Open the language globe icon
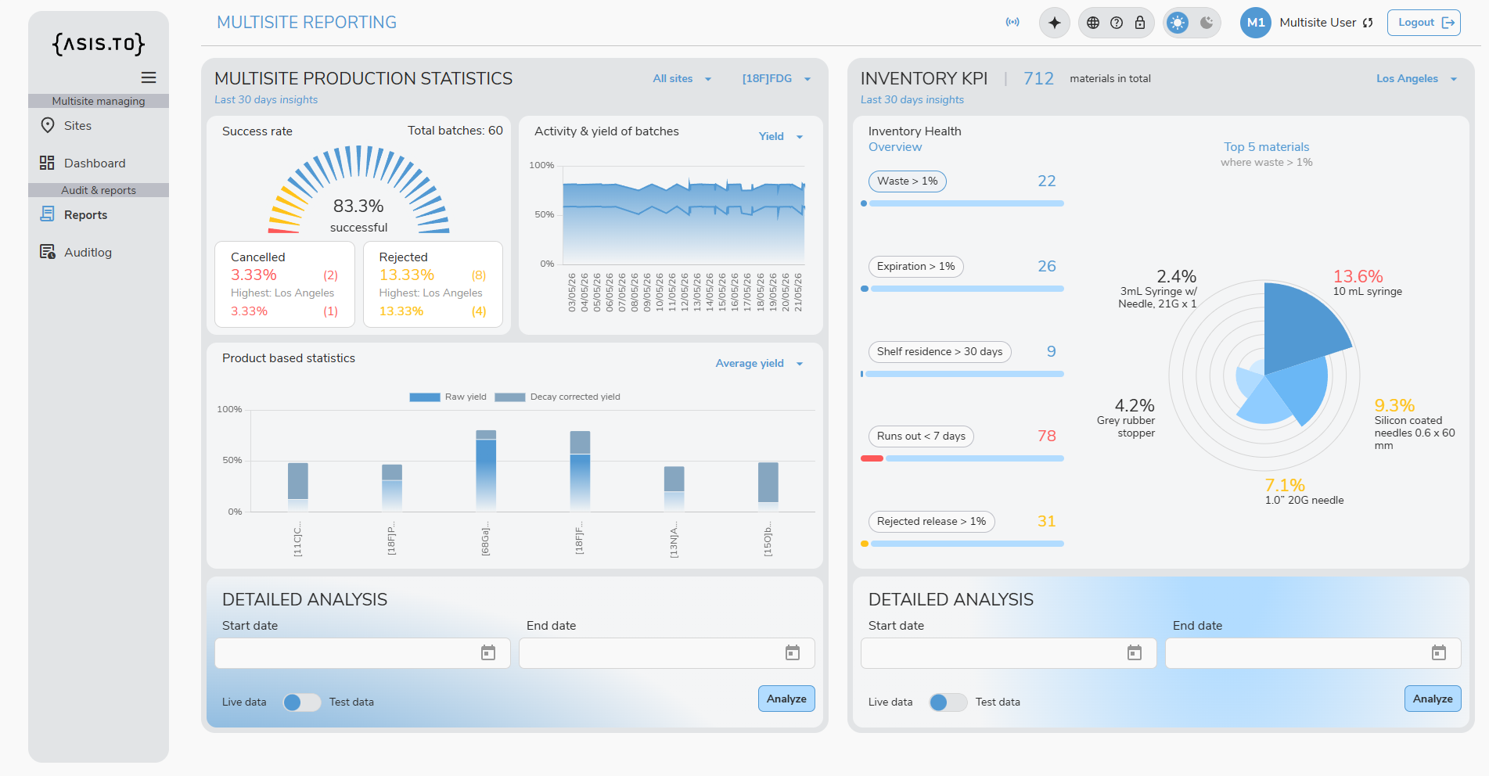 [1093, 23]
